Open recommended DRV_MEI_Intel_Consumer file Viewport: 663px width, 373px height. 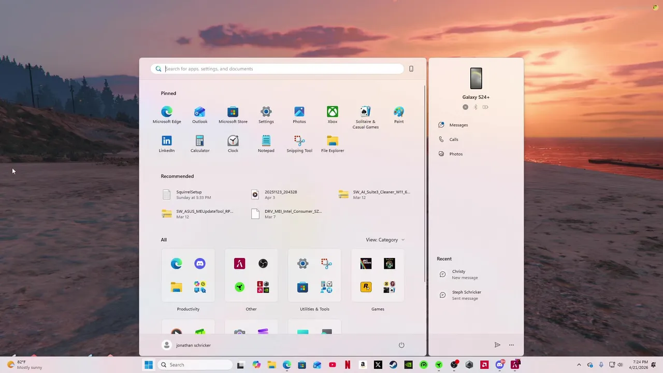tap(287, 214)
